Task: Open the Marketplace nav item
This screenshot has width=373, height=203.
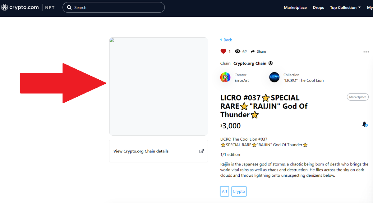Action: 295,7
